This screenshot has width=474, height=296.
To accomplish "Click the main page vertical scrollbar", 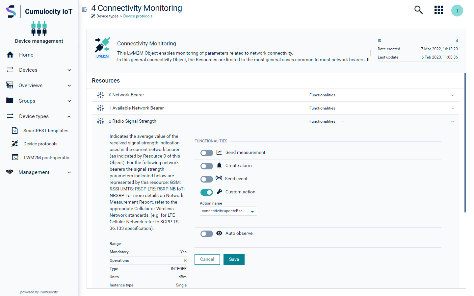I will pos(465,142).
